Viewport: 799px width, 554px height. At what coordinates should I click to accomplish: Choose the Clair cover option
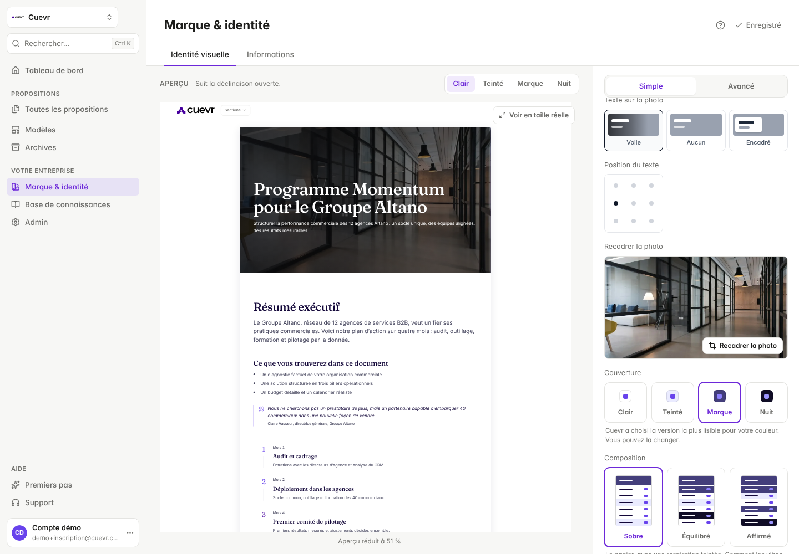tap(625, 402)
